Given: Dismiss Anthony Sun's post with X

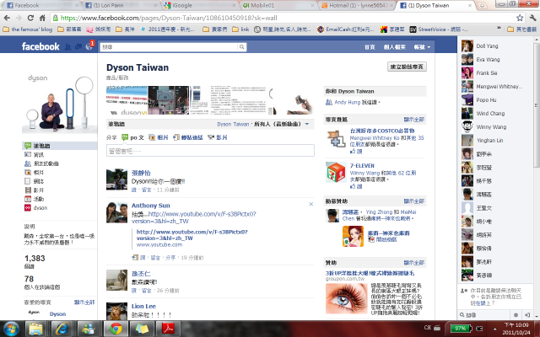Looking at the screenshot, I should (x=311, y=204).
